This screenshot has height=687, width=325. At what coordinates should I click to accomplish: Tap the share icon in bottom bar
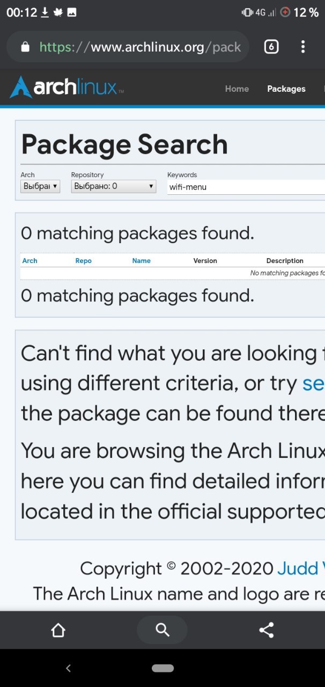click(x=267, y=630)
